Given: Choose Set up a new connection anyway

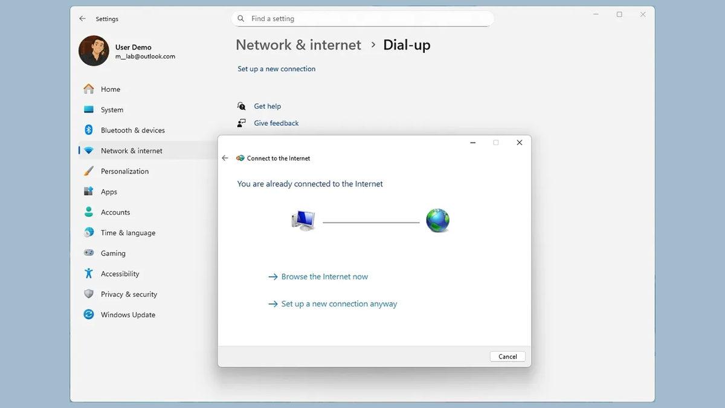Looking at the screenshot, I should (x=339, y=304).
